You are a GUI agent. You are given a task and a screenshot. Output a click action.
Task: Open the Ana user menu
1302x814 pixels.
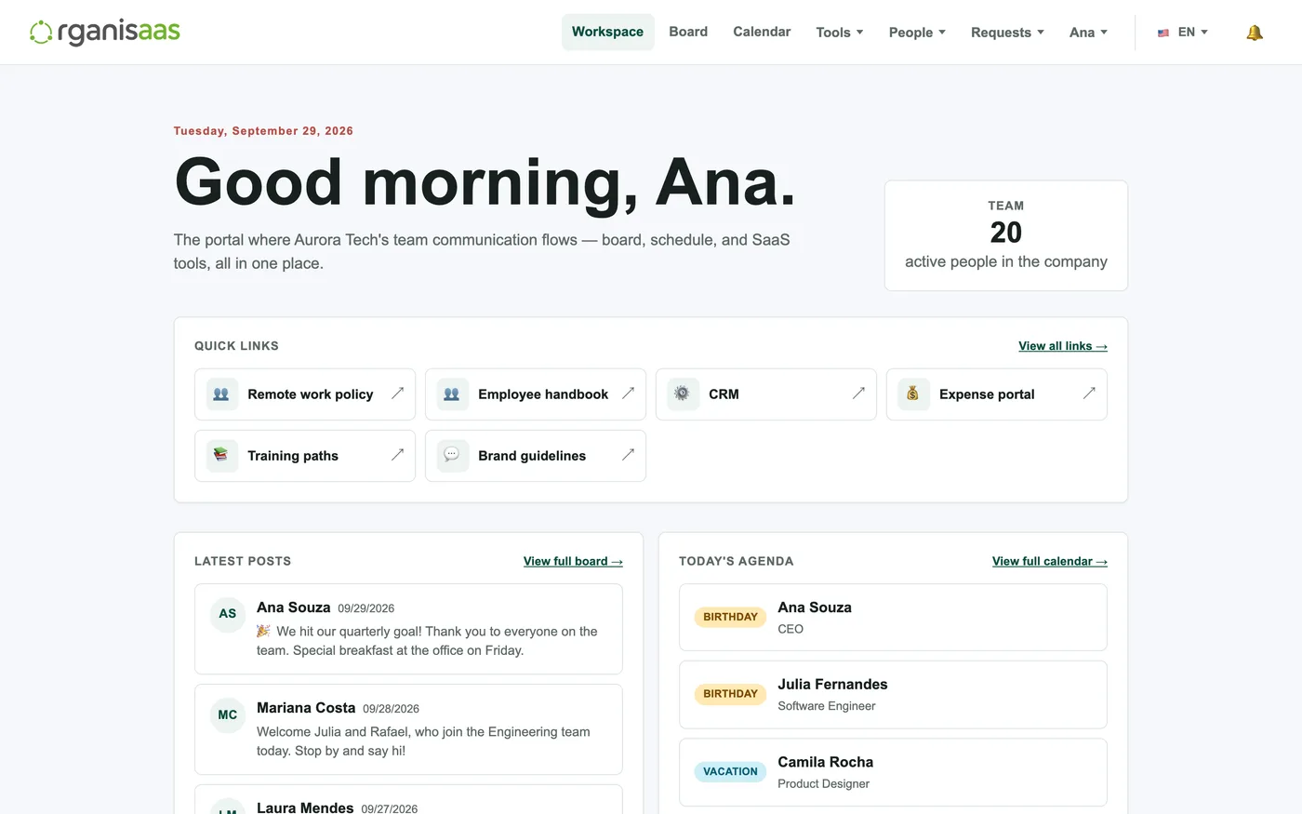[x=1088, y=33]
